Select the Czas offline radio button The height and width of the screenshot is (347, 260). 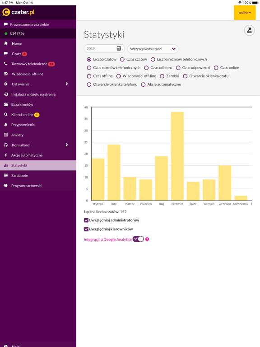coord(89,76)
